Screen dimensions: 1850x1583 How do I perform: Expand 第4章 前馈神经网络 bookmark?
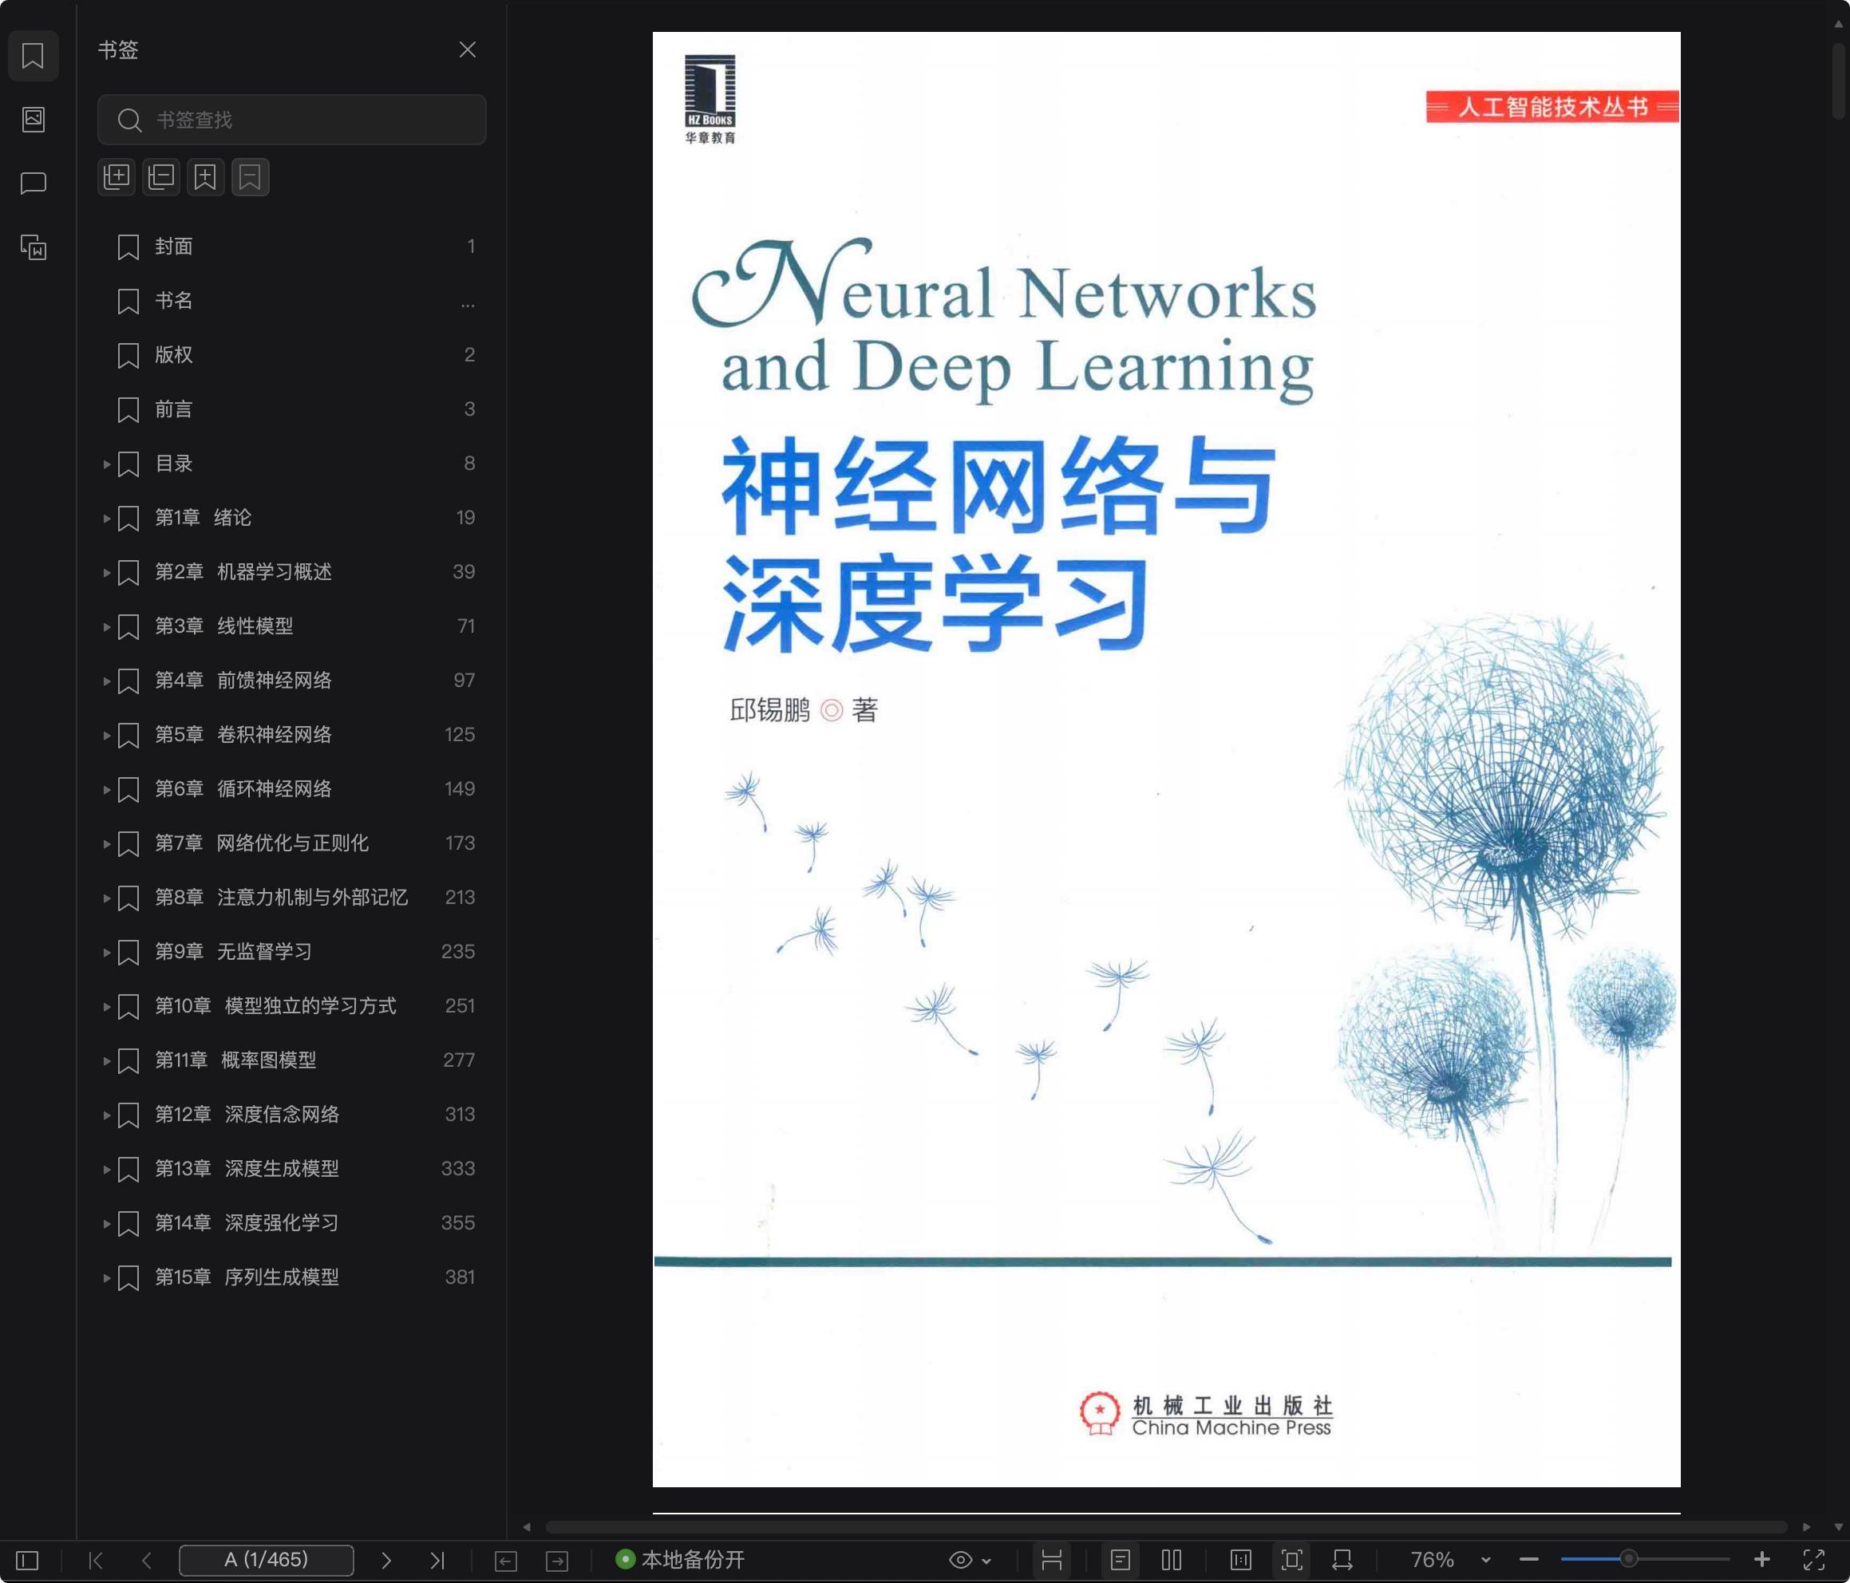click(106, 681)
